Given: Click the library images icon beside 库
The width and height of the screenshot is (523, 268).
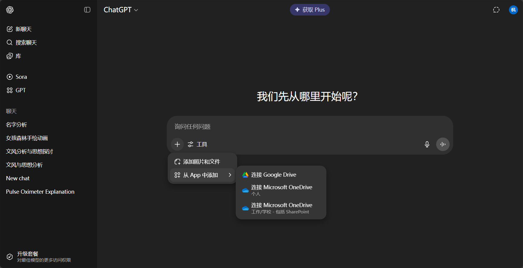Looking at the screenshot, I should [x=10, y=56].
